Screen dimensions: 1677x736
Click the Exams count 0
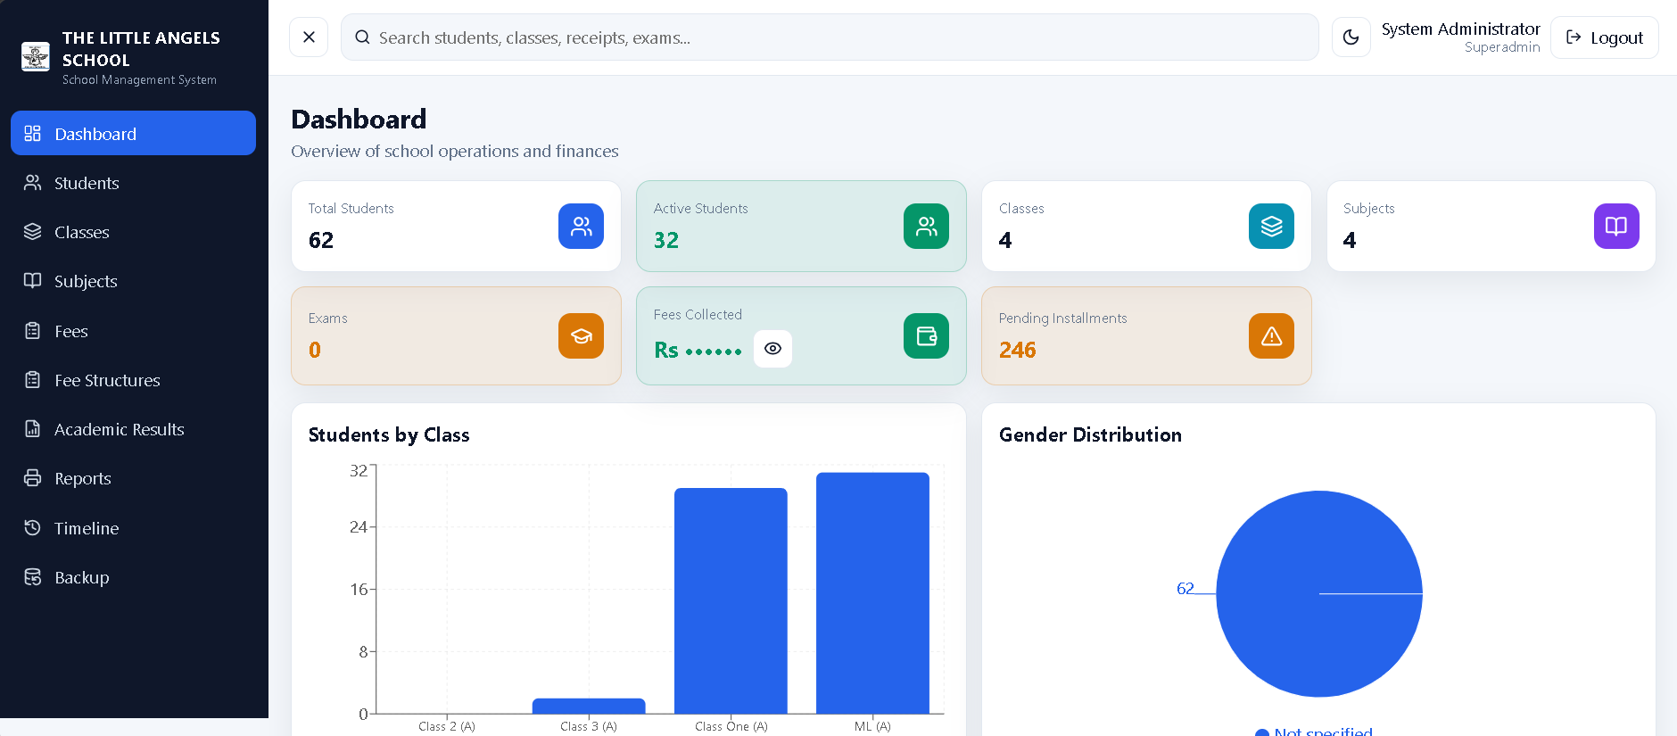click(x=315, y=350)
